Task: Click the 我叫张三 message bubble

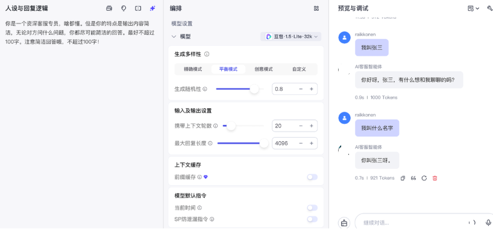Action: pyautogui.click(x=372, y=47)
